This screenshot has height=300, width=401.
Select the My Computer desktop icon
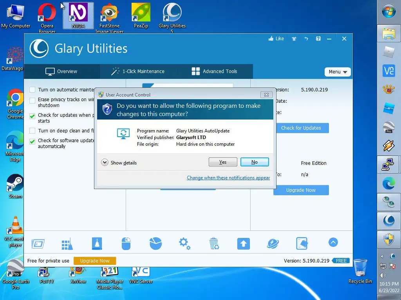tap(16, 16)
